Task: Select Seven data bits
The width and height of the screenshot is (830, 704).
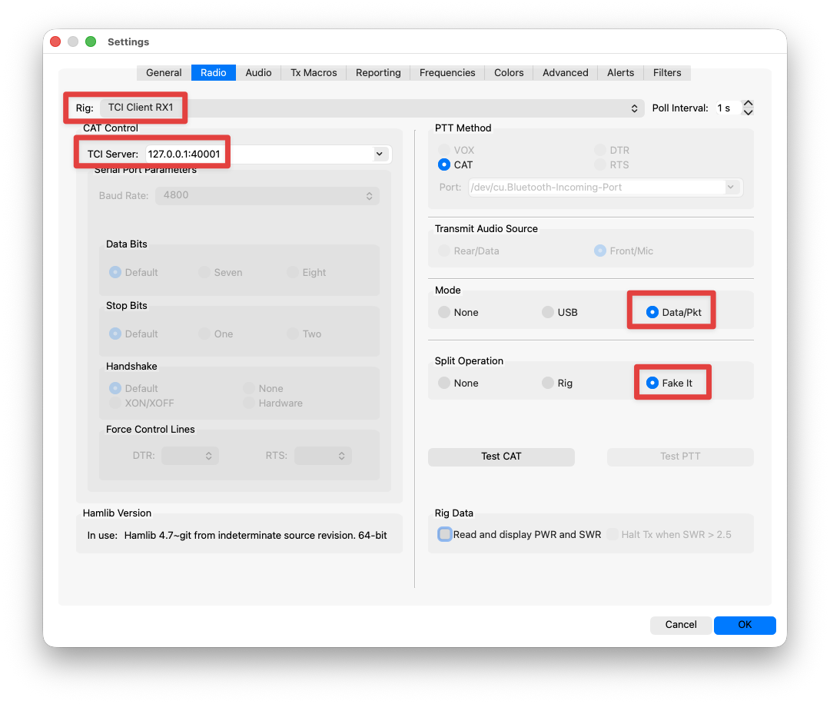Action: coord(221,272)
